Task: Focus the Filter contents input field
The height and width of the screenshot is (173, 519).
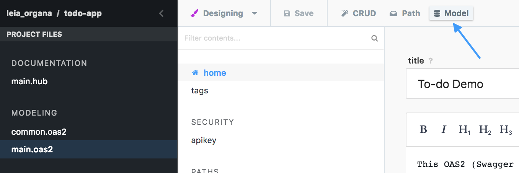Action: pos(276,38)
